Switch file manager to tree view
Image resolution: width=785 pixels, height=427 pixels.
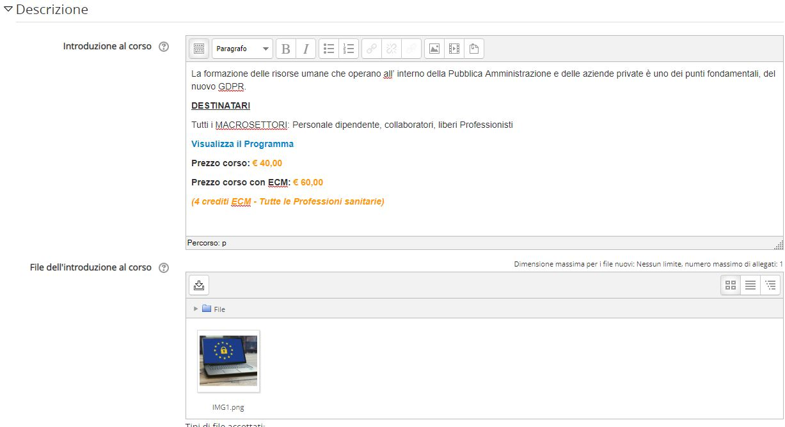[770, 285]
